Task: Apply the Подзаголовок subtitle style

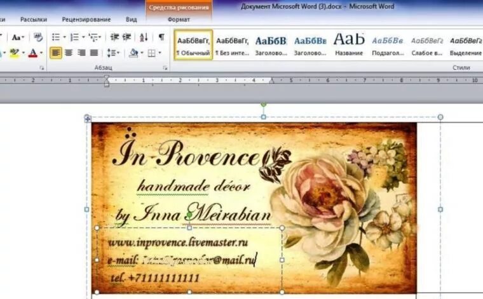Action: (388, 45)
